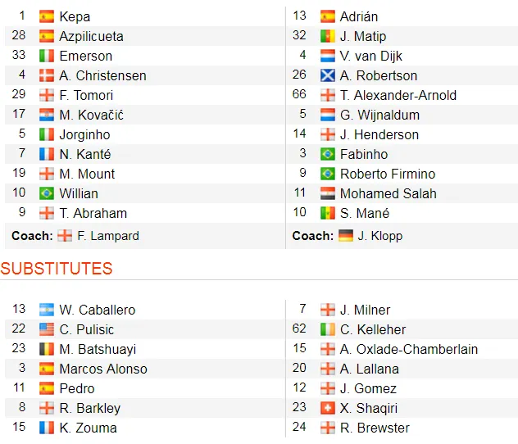
Task: Click the SUBSTITUTES section heading
Action: [x=57, y=269]
